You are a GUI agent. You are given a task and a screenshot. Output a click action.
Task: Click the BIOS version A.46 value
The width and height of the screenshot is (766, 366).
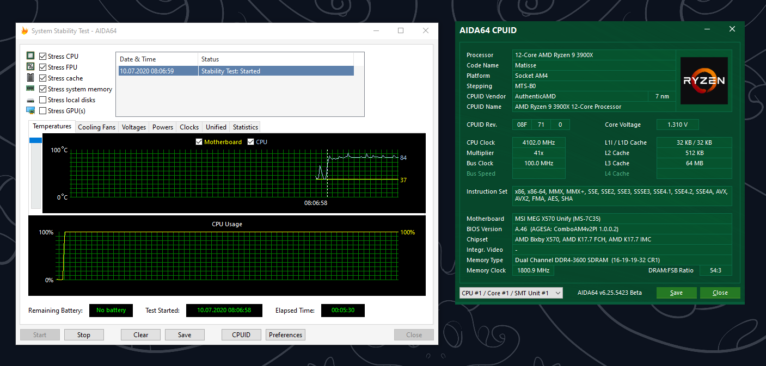[622, 229]
